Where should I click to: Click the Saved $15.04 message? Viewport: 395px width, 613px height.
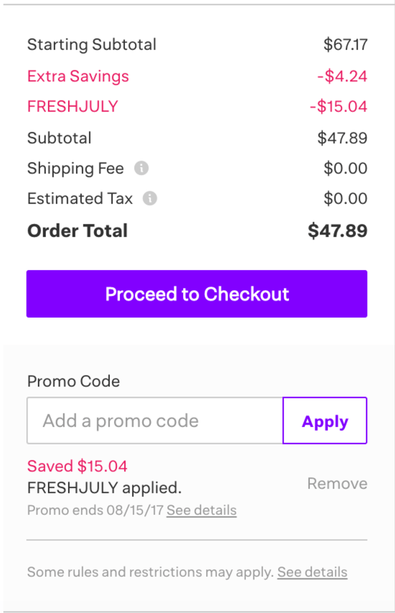pyautogui.click(x=77, y=466)
